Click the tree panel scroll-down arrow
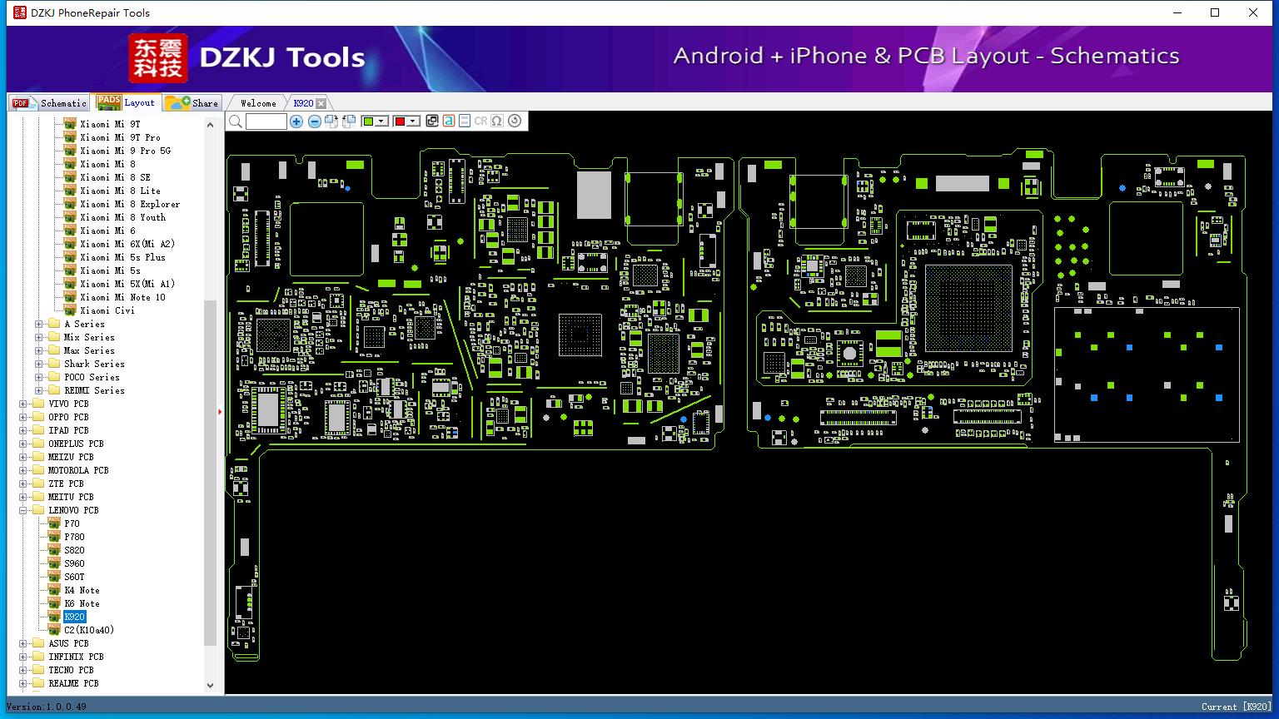The height and width of the screenshot is (719, 1279). 210,686
